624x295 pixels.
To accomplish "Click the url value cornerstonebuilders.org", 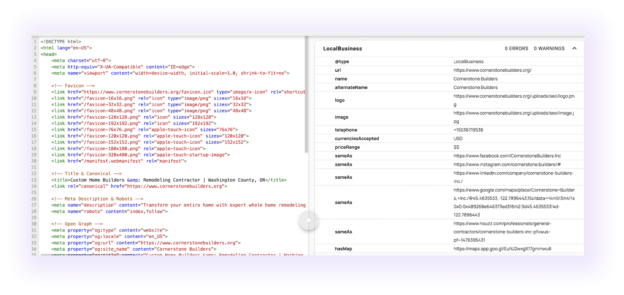I will [x=492, y=70].
